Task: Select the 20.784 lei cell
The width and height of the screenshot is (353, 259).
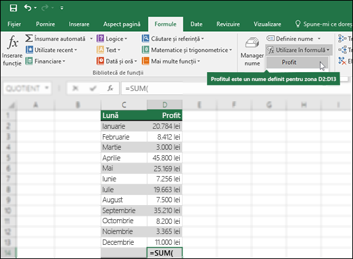Action: coord(164,126)
